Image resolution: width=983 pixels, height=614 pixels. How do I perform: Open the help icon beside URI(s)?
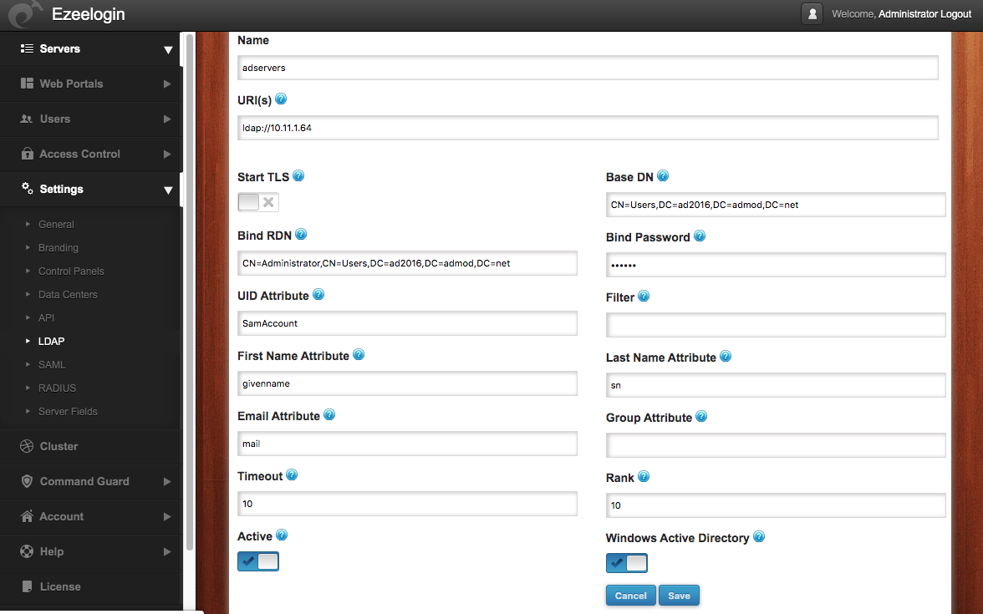281,99
